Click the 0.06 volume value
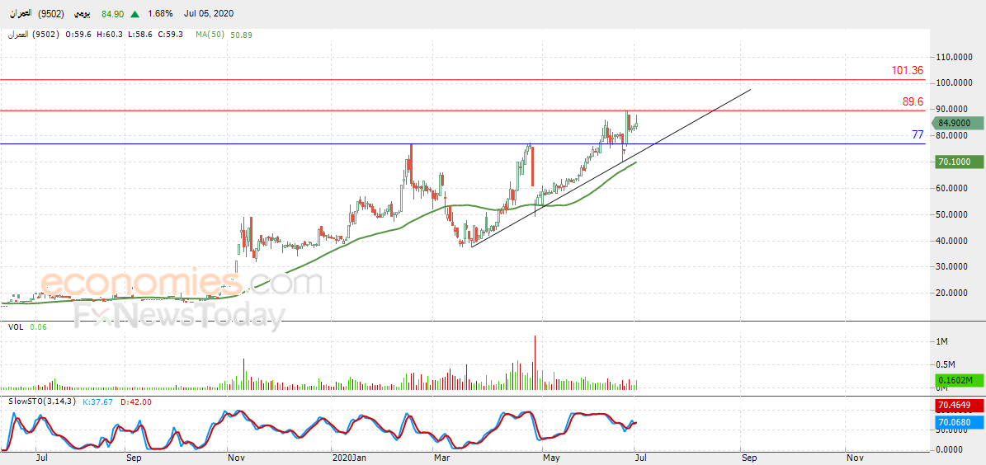986x465 pixels. (x=37, y=326)
